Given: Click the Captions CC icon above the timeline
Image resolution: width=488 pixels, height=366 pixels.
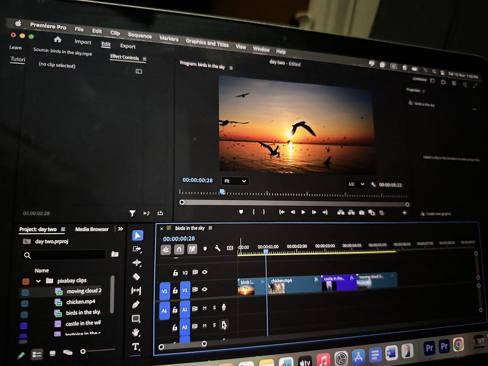Looking at the screenshot, I should click(x=230, y=248).
